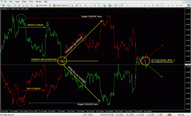Click the '2012.07.17 07:00' status bar time
The image size is (191, 116).
(107, 114)
